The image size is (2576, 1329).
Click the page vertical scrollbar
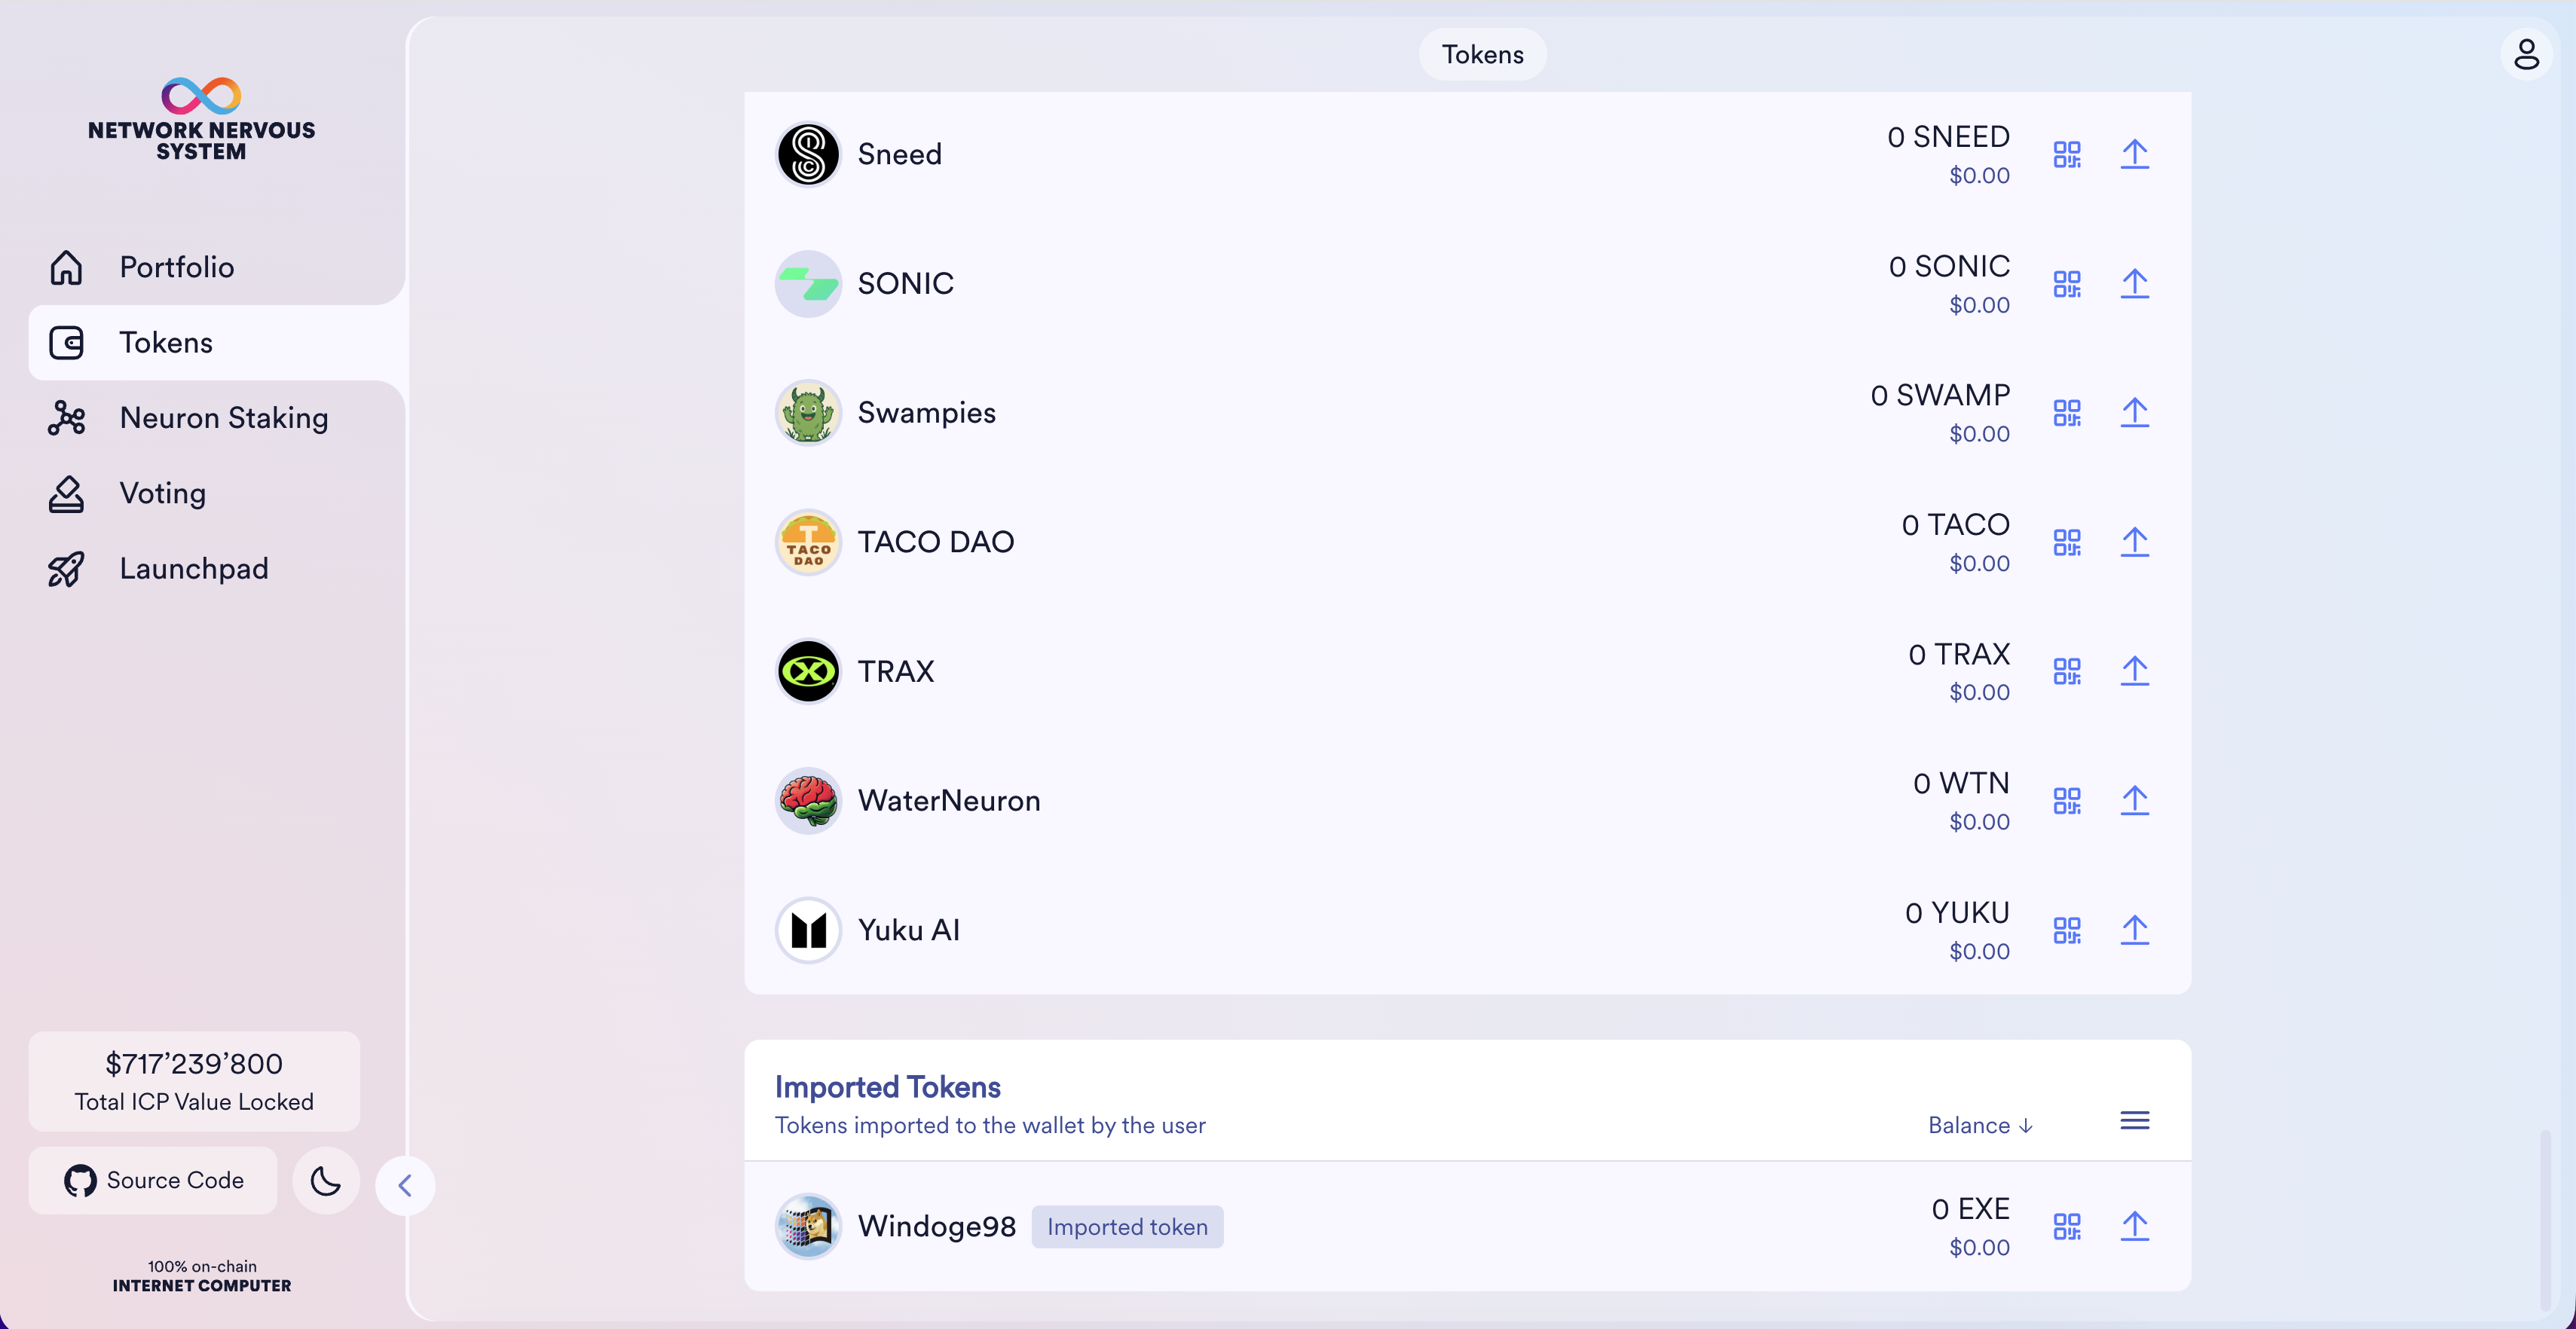tap(2544, 1218)
